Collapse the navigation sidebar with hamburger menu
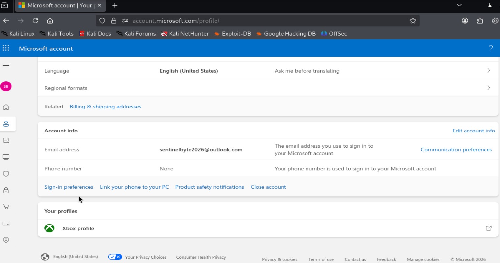Screen dimensions: 500x263 click(x=6, y=65)
